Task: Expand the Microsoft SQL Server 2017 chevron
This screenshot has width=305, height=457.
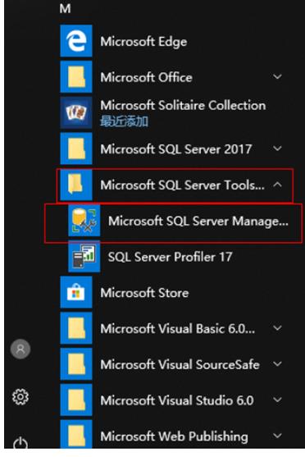Action: 278,149
